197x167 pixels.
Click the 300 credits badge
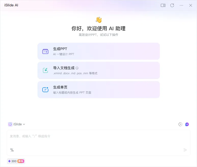pos(16,161)
